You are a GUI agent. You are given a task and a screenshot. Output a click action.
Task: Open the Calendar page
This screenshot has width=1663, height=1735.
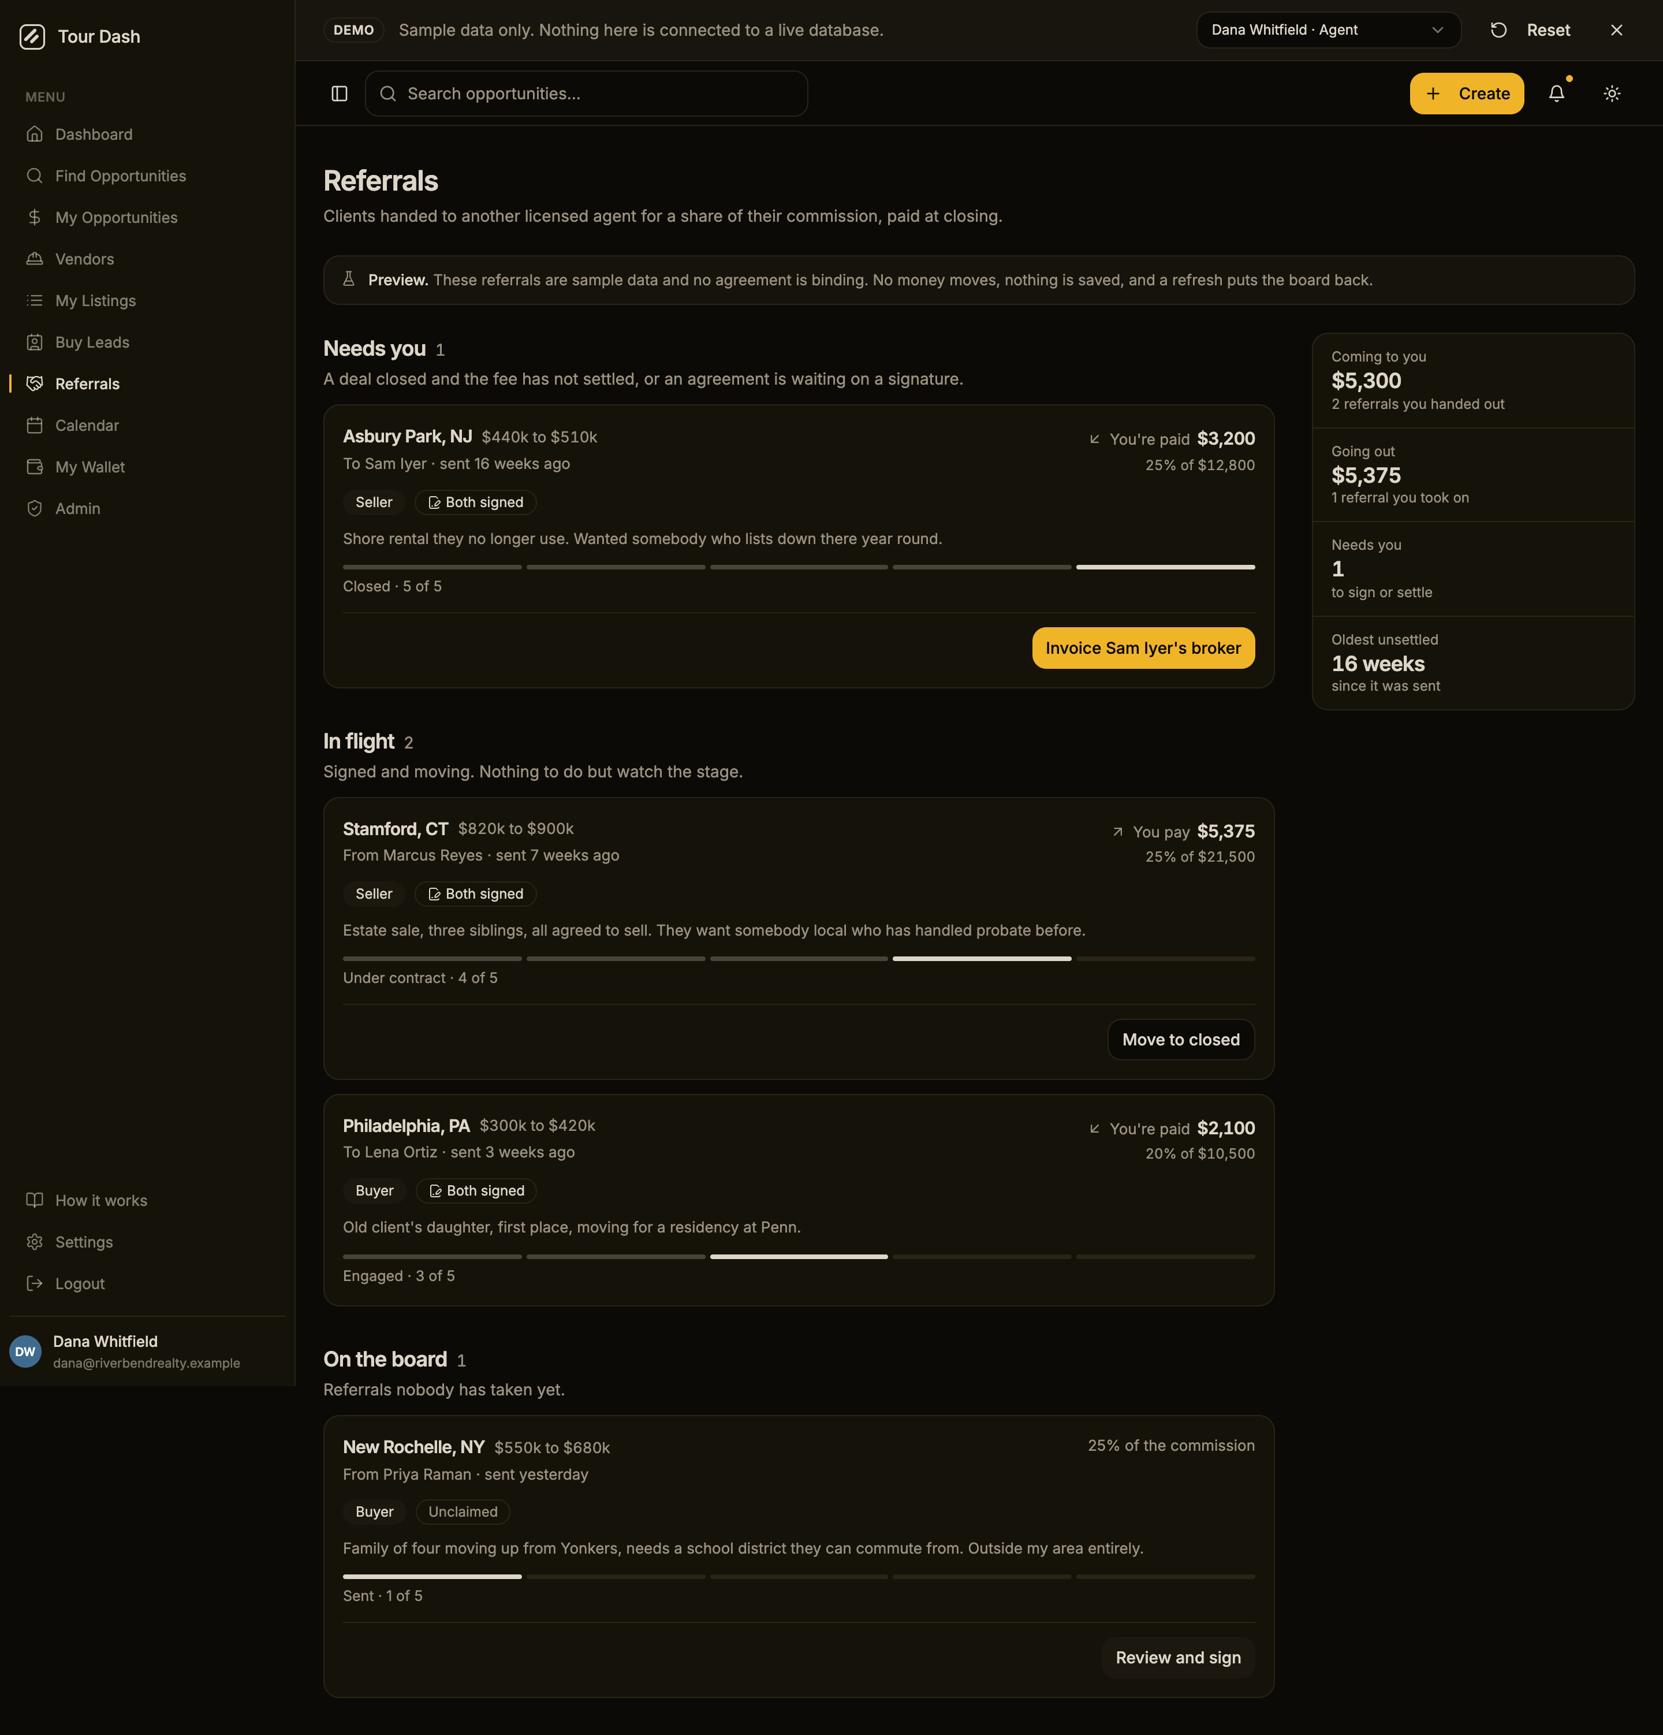tap(147, 426)
